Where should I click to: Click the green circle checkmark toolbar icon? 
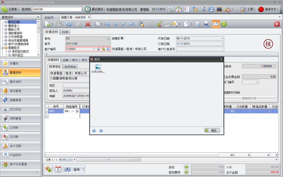pyautogui.click(x=224, y=24)
